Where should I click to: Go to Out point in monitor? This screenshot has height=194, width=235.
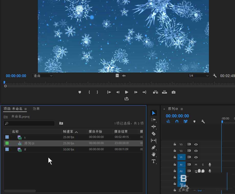[x=144, y=92]
